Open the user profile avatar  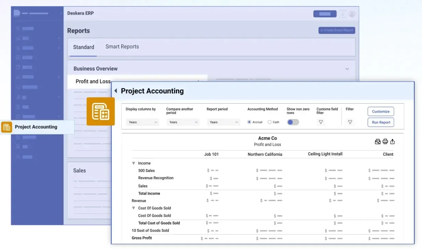(x=352, y=14)
